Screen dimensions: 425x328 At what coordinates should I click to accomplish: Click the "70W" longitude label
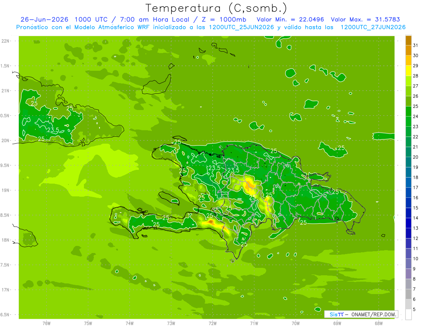(296, 323)
